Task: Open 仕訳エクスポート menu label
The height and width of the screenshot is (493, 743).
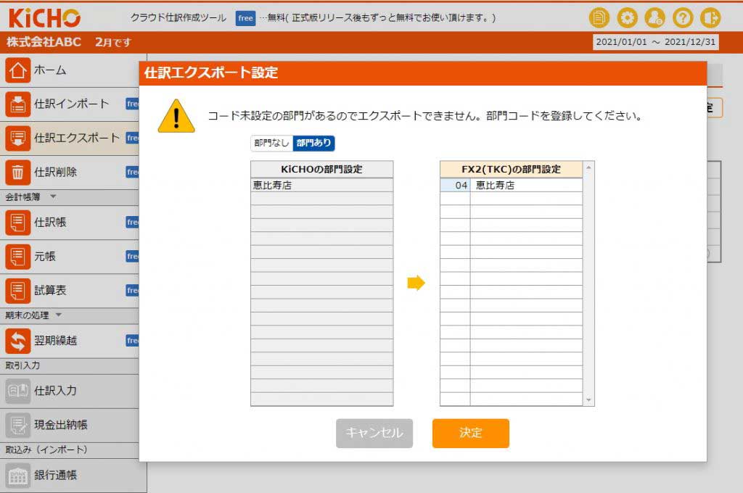Action: [x=77, y=138]
